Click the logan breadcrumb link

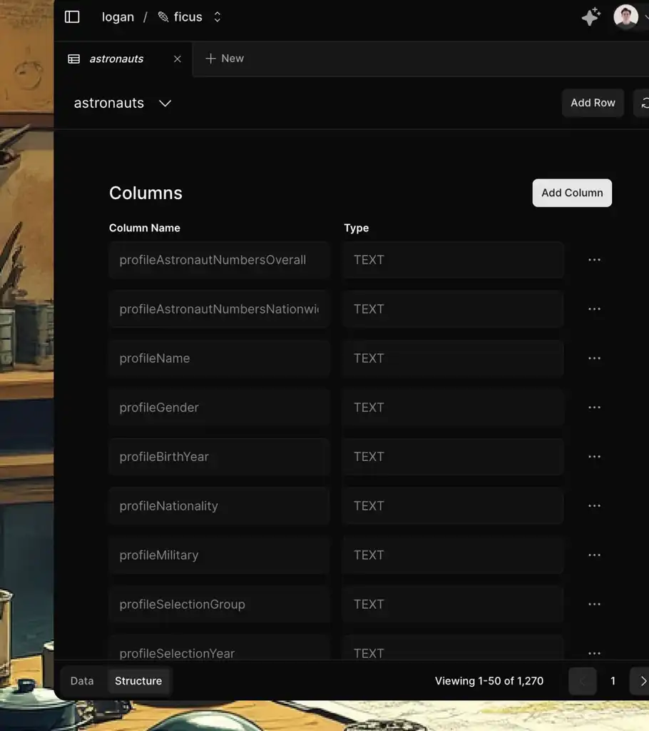tap(118, 16)
